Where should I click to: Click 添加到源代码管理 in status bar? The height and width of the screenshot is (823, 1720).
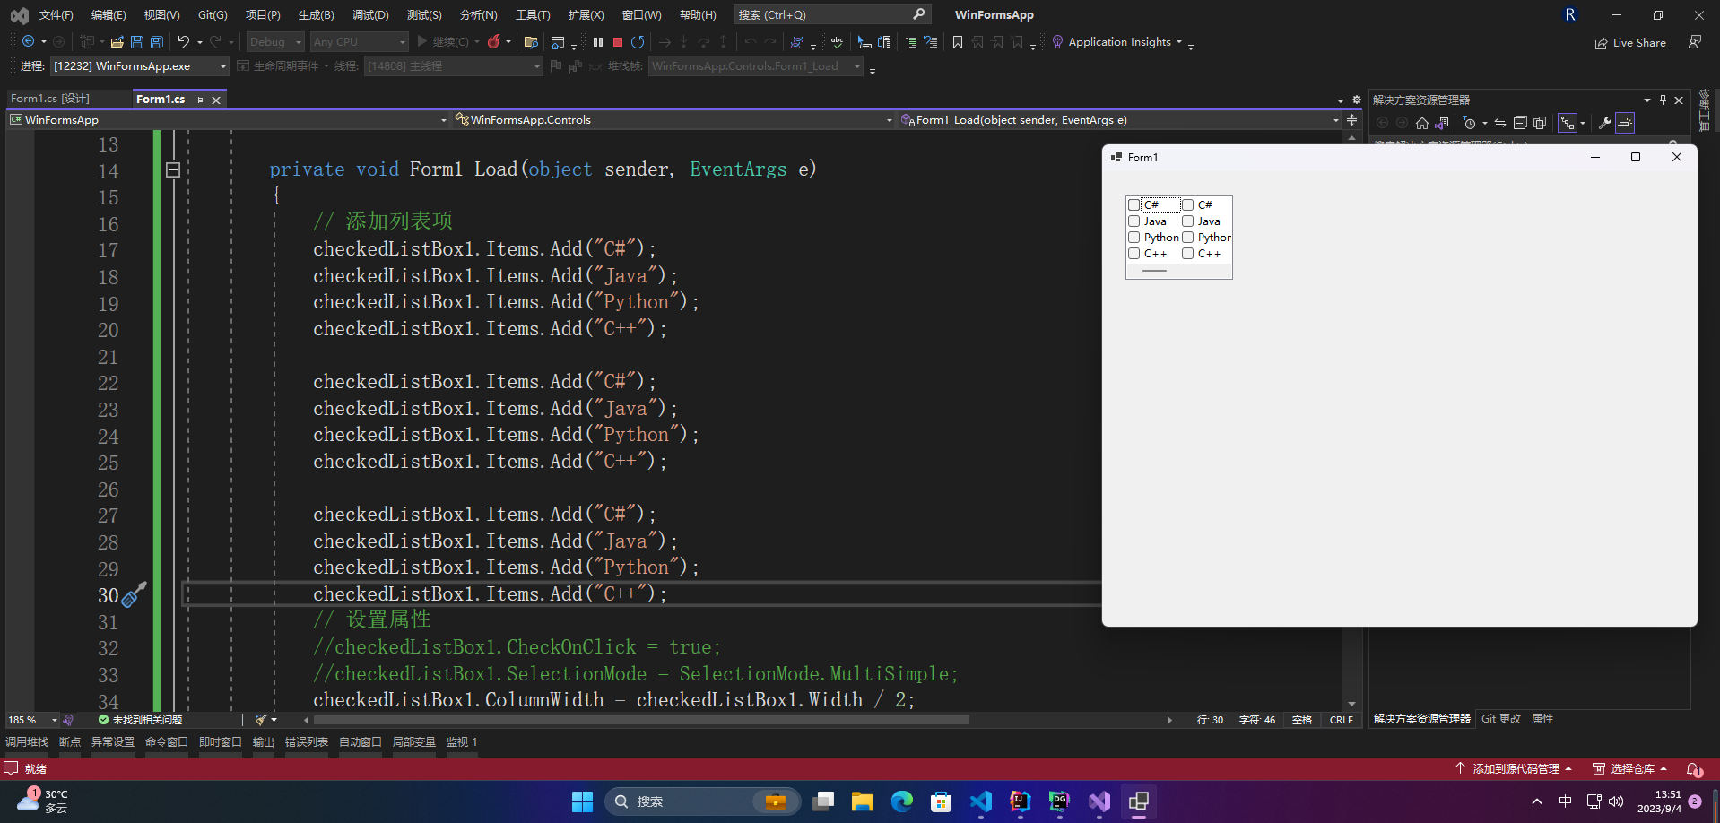tap(1514, 769)
